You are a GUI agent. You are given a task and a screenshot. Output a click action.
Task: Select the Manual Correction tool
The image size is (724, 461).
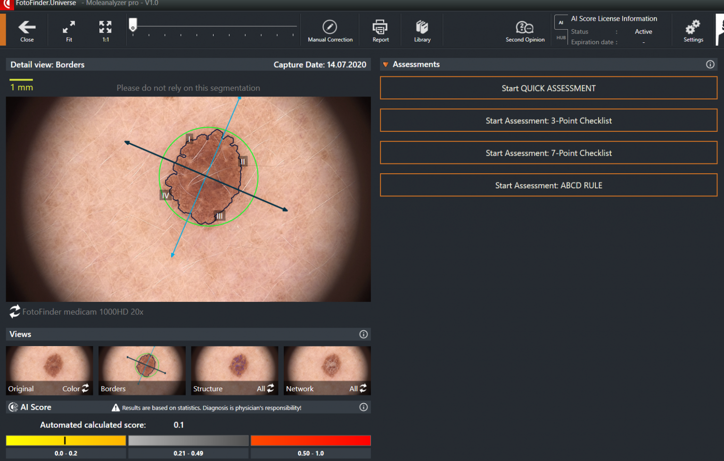[x=330, y=29]
